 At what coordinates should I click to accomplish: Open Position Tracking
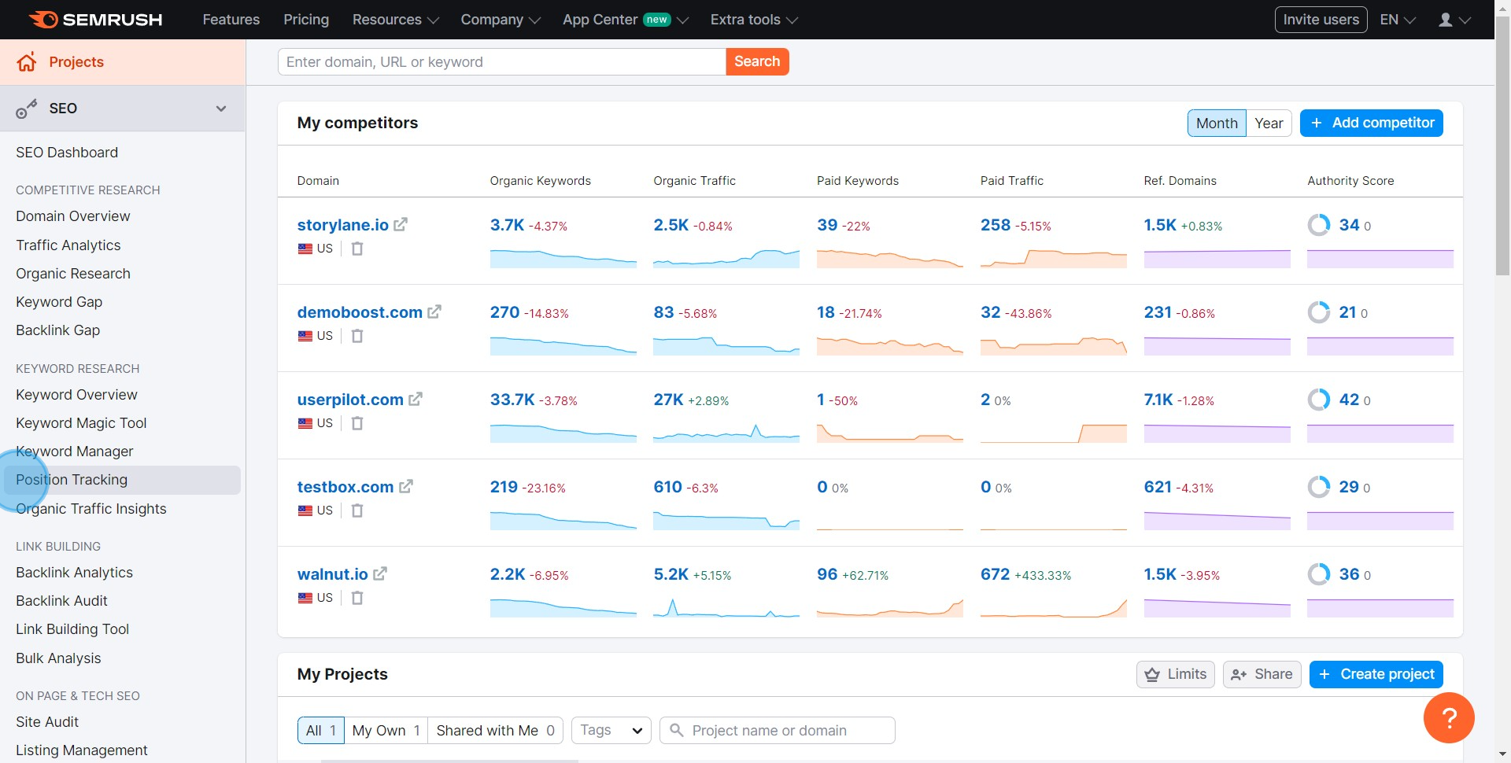click(x=122, y=480)
